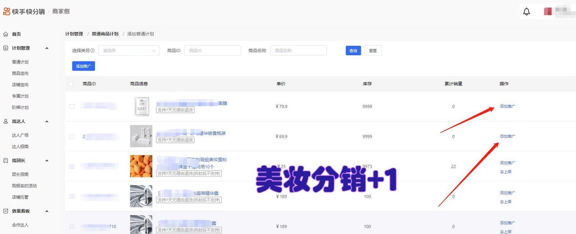Click 去上架 in the ¥25 row
This screenshot has height=234, width=576.
point(506,171)
